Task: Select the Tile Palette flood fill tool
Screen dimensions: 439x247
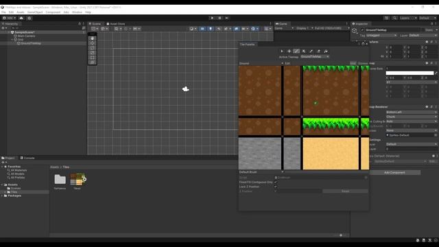Action: pos(326,51)
